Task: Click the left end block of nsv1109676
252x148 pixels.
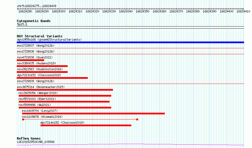Action: (x=23, y=119)
